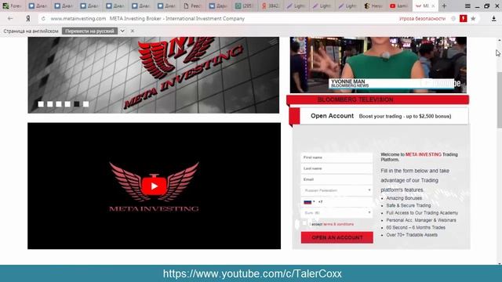Select the last banner slide dot

[x=85, y=104]
